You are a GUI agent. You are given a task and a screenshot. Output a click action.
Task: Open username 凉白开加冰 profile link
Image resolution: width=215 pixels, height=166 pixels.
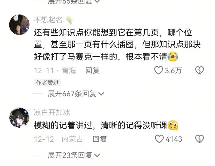(52, 112)
